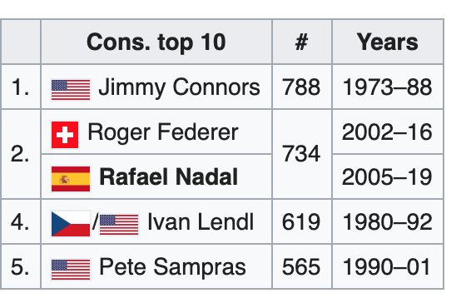Select the 2005–19 years cell
466x303 pixels.
[388, 176]
